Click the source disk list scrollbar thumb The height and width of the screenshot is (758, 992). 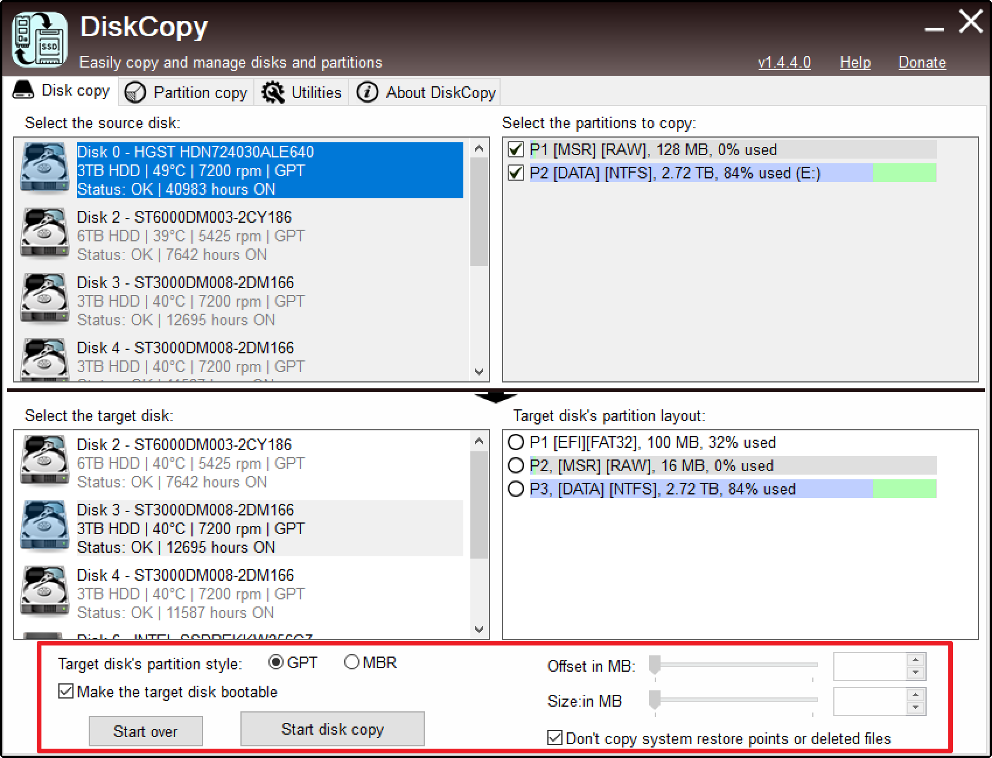click(x=479, y=212)
